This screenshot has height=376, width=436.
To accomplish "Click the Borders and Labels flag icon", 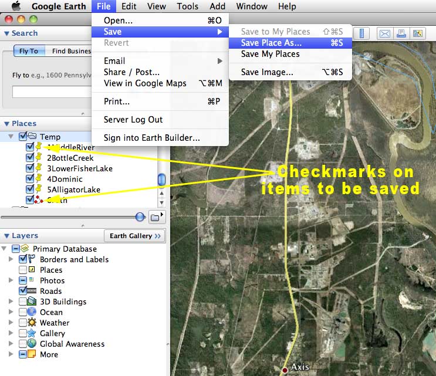I will 32,259.
